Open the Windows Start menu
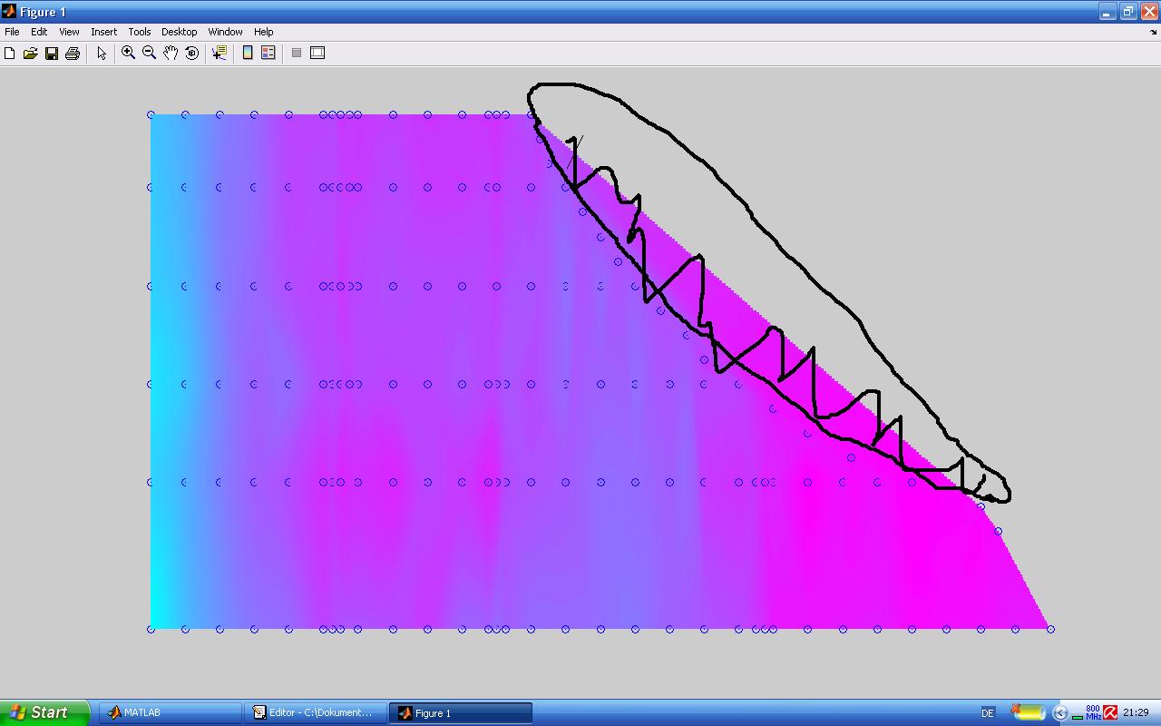The width and height of the screenshot is (1161, 726). (x=44, y=712)
